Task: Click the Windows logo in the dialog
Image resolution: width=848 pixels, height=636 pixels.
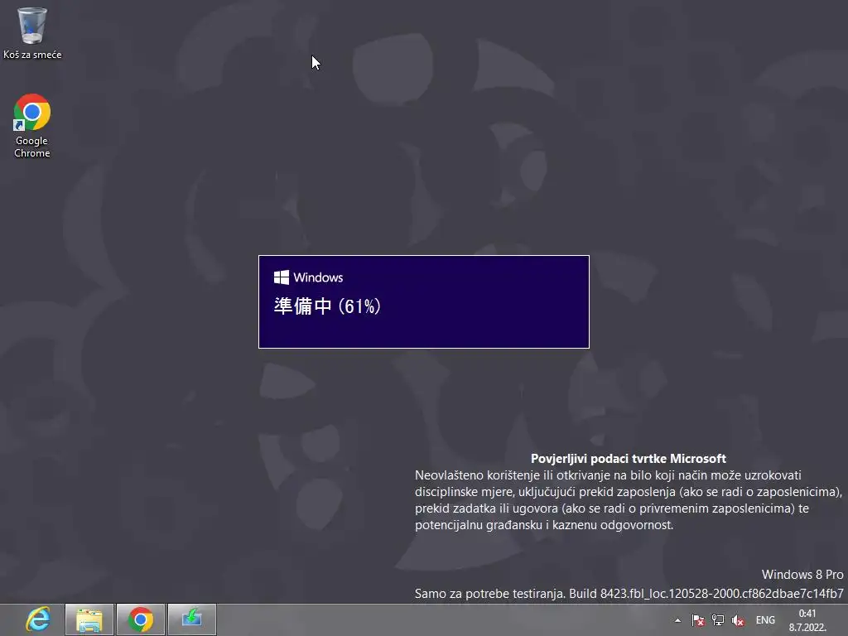Action: [x=282, y=277]
